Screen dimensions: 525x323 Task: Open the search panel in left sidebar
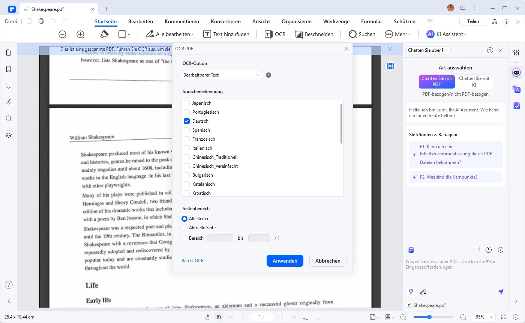9,119
